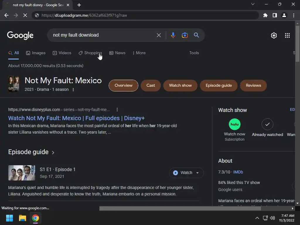Open Google quick settings gear
The width and height of the screenshot is (300, 225).
(x=274, y=35)
